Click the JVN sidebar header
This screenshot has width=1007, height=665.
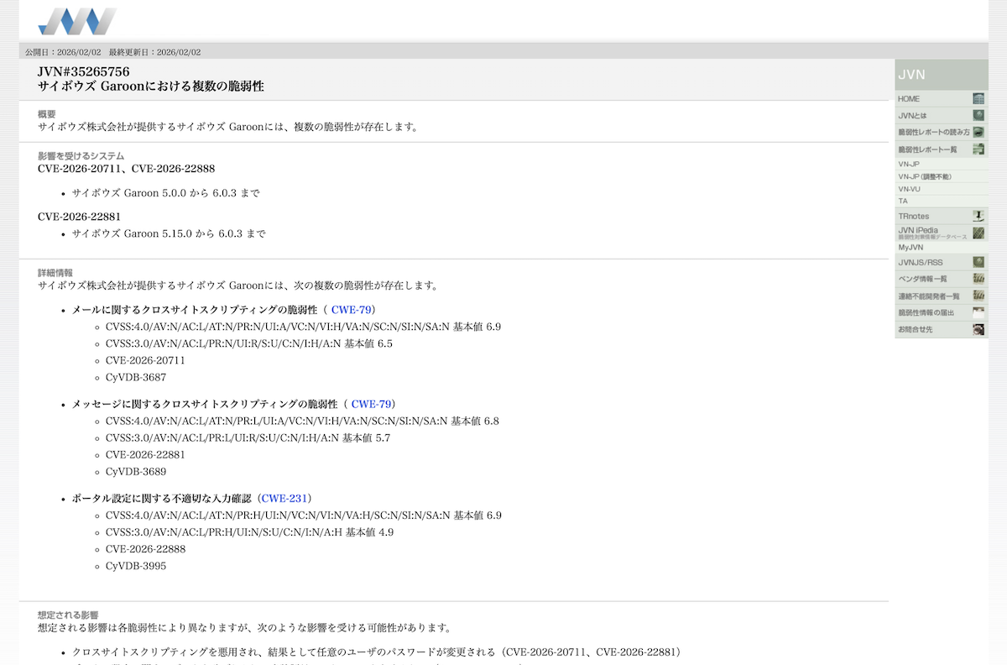942,75
